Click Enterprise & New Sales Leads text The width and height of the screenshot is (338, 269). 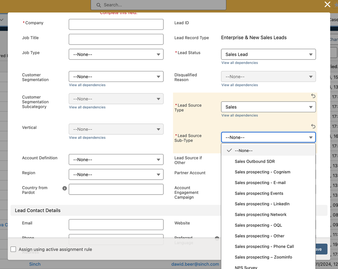[x=254, y=38]
